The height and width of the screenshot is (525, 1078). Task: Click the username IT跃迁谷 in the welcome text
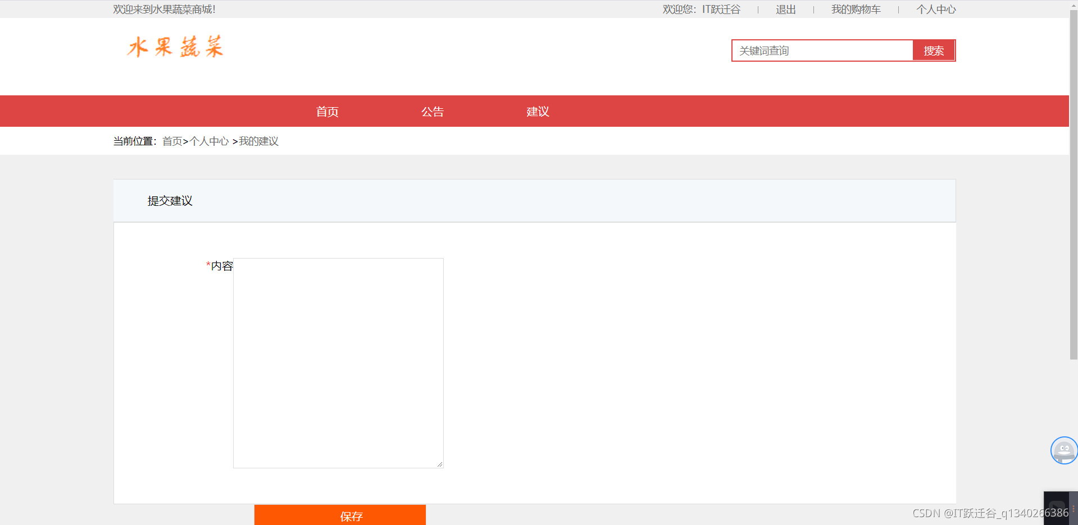click(x=721, y=10)
